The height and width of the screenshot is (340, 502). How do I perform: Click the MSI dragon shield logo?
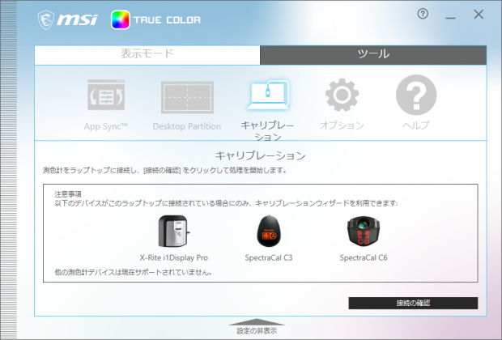46,20
